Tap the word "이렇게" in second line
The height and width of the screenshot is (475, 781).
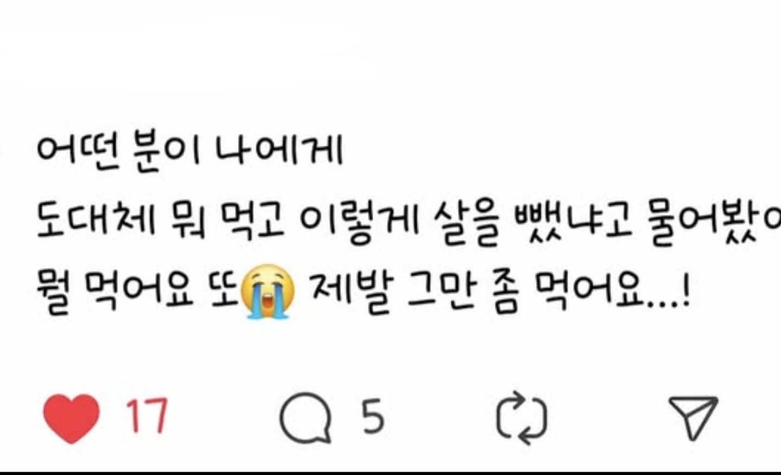click(360, 221)
